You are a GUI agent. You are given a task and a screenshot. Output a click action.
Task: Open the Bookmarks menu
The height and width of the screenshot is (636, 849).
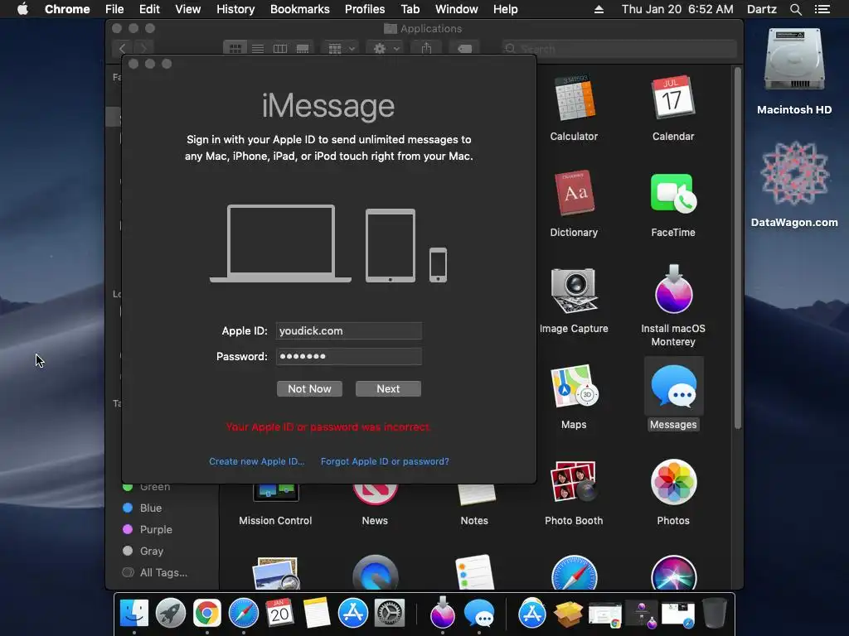pyautogui.click(x=300, y=9)
